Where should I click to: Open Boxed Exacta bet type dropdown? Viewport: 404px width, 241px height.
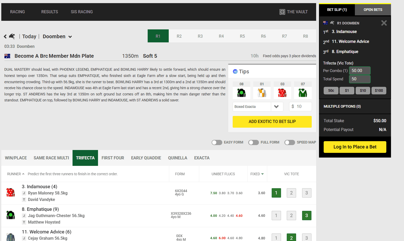[258, 107]
